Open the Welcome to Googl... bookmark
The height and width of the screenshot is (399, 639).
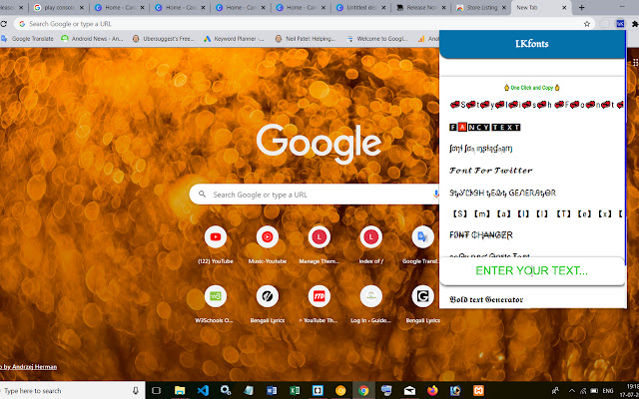pyautogui.click(x=377, y=39)
